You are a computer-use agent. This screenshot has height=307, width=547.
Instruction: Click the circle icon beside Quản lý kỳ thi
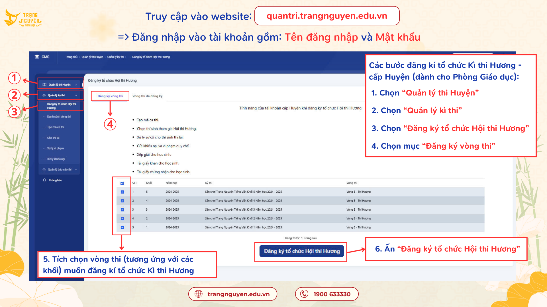(x=44, y=96)
